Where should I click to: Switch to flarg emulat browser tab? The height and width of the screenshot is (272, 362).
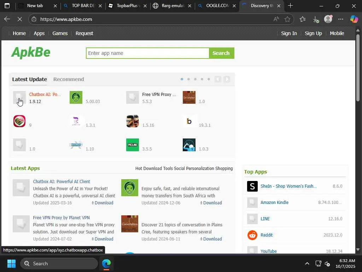coord(173,6)
